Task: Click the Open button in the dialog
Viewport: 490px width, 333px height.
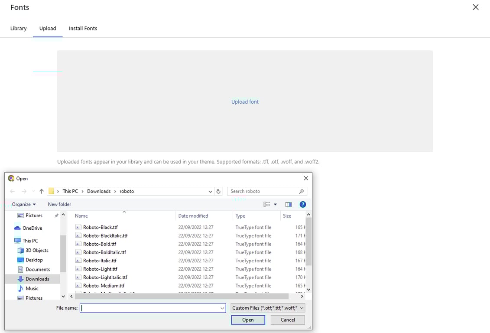Action: pyautogui.click(x=248, y=320)
